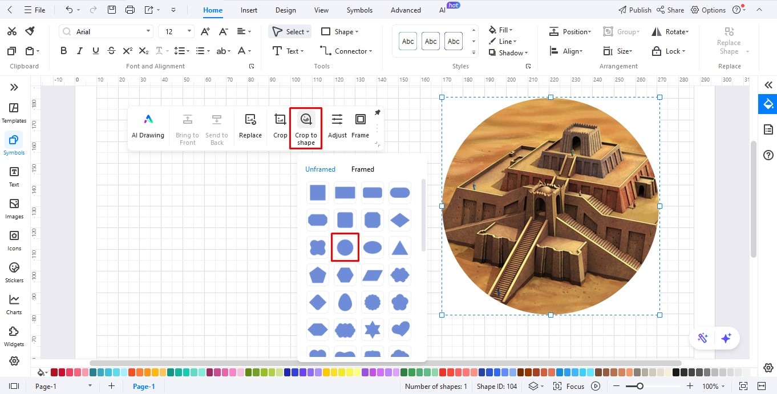
Task: Open the Help question mark panel
Action: pos(768,155)
